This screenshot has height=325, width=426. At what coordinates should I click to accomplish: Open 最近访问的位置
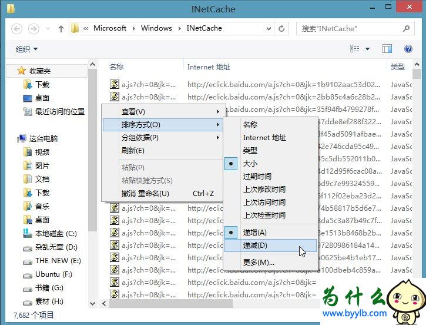click(54, 112)
